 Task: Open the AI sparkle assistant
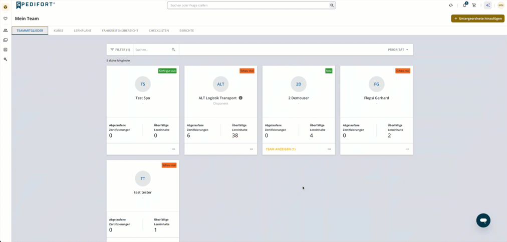(487, 5)
